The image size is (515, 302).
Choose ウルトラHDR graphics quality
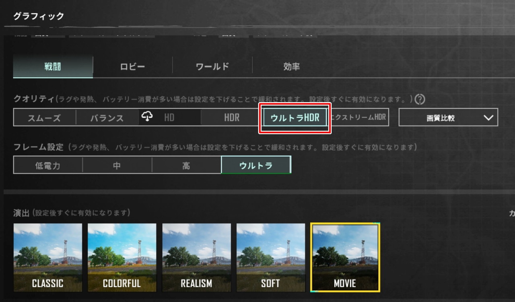[x=295, y=118]
